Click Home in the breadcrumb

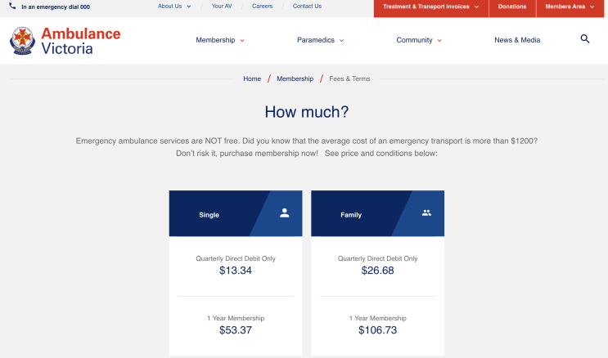pos(252,78)
